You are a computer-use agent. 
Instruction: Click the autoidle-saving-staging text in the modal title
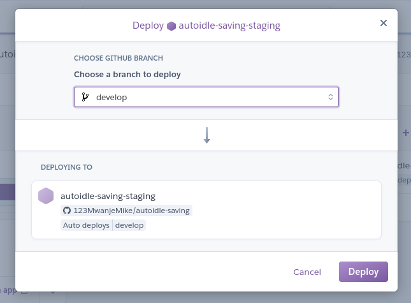tap(229, 26)
